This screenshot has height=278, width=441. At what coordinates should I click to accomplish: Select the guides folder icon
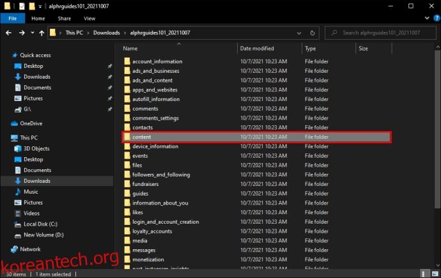point(127,194)
